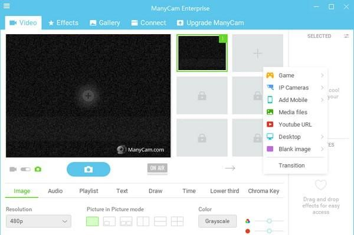
Task: Open the Chroma Key tab
Action: coord(264,191)
